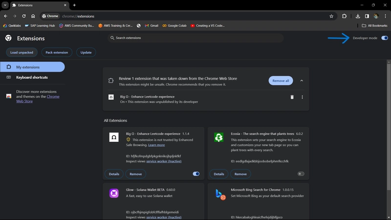Inspect Big Ω service worker (inactive) link
391x220 pixels.
[164, 161]
